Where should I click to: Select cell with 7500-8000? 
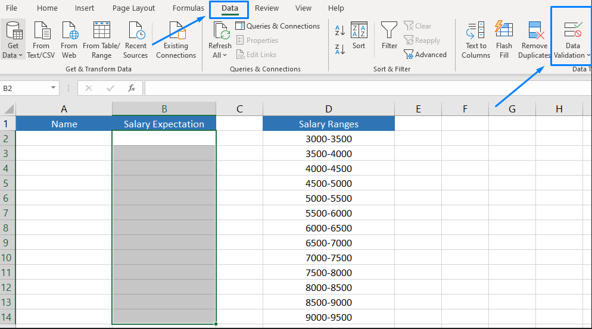tap(329, 273)
